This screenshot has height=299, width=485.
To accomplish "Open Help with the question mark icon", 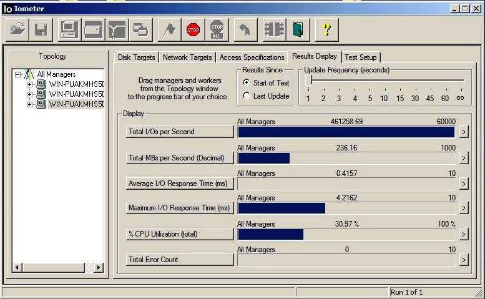I will pos(326,29).
